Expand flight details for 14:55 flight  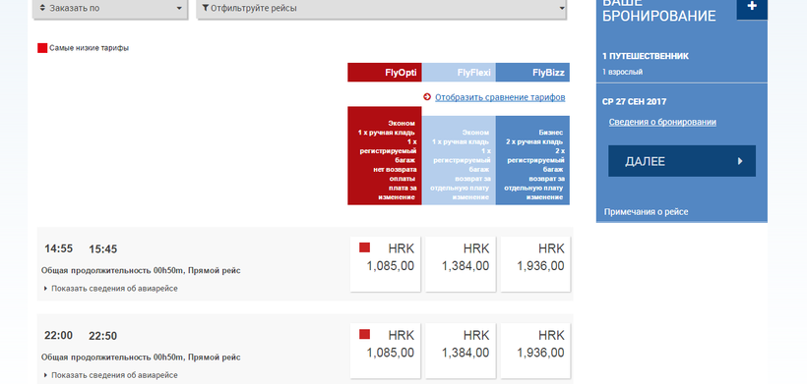[x=111, y=289]
